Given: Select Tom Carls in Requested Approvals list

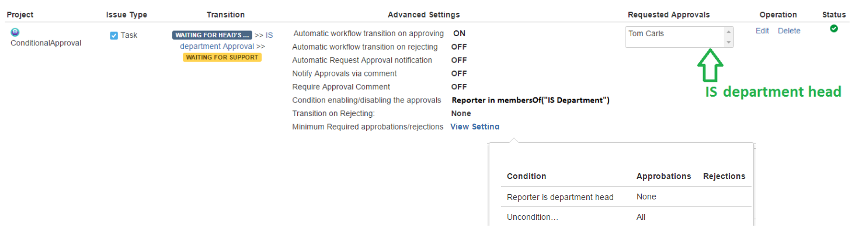Looking at the screenshot, I should point(646,33).
